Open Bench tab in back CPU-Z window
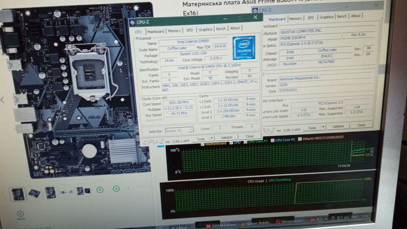The height and width of the screenshot is (229, 407). 341,16
